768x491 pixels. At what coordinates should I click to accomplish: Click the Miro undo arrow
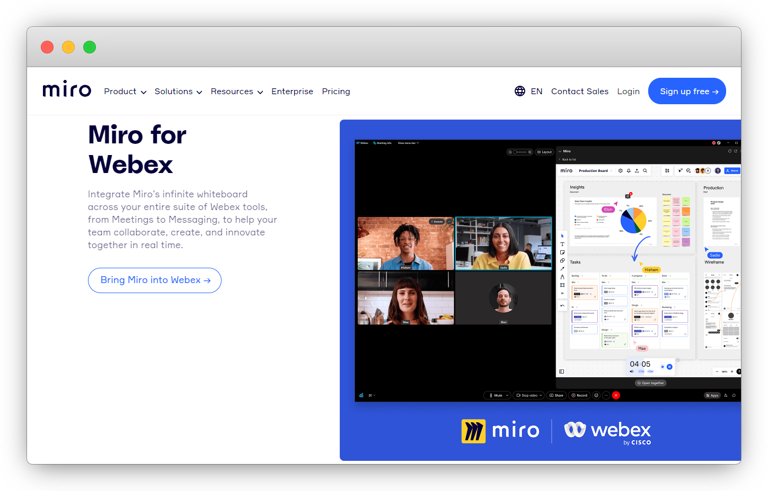tap(562, 306)
